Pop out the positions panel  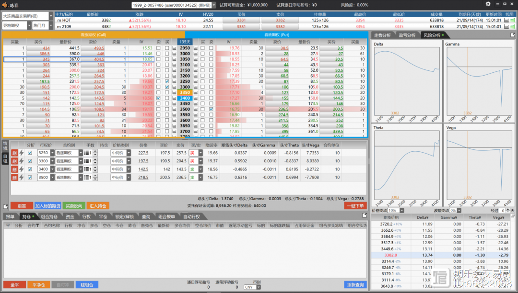pyautogui.click(x=365, y=215)
